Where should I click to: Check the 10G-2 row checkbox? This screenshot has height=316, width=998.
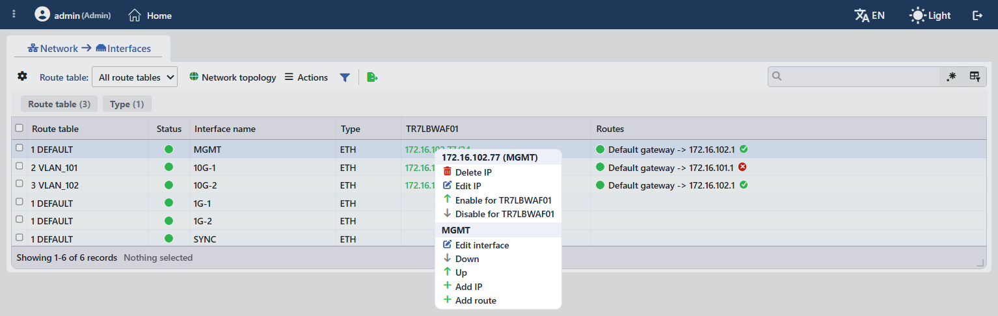pos(20,185)
